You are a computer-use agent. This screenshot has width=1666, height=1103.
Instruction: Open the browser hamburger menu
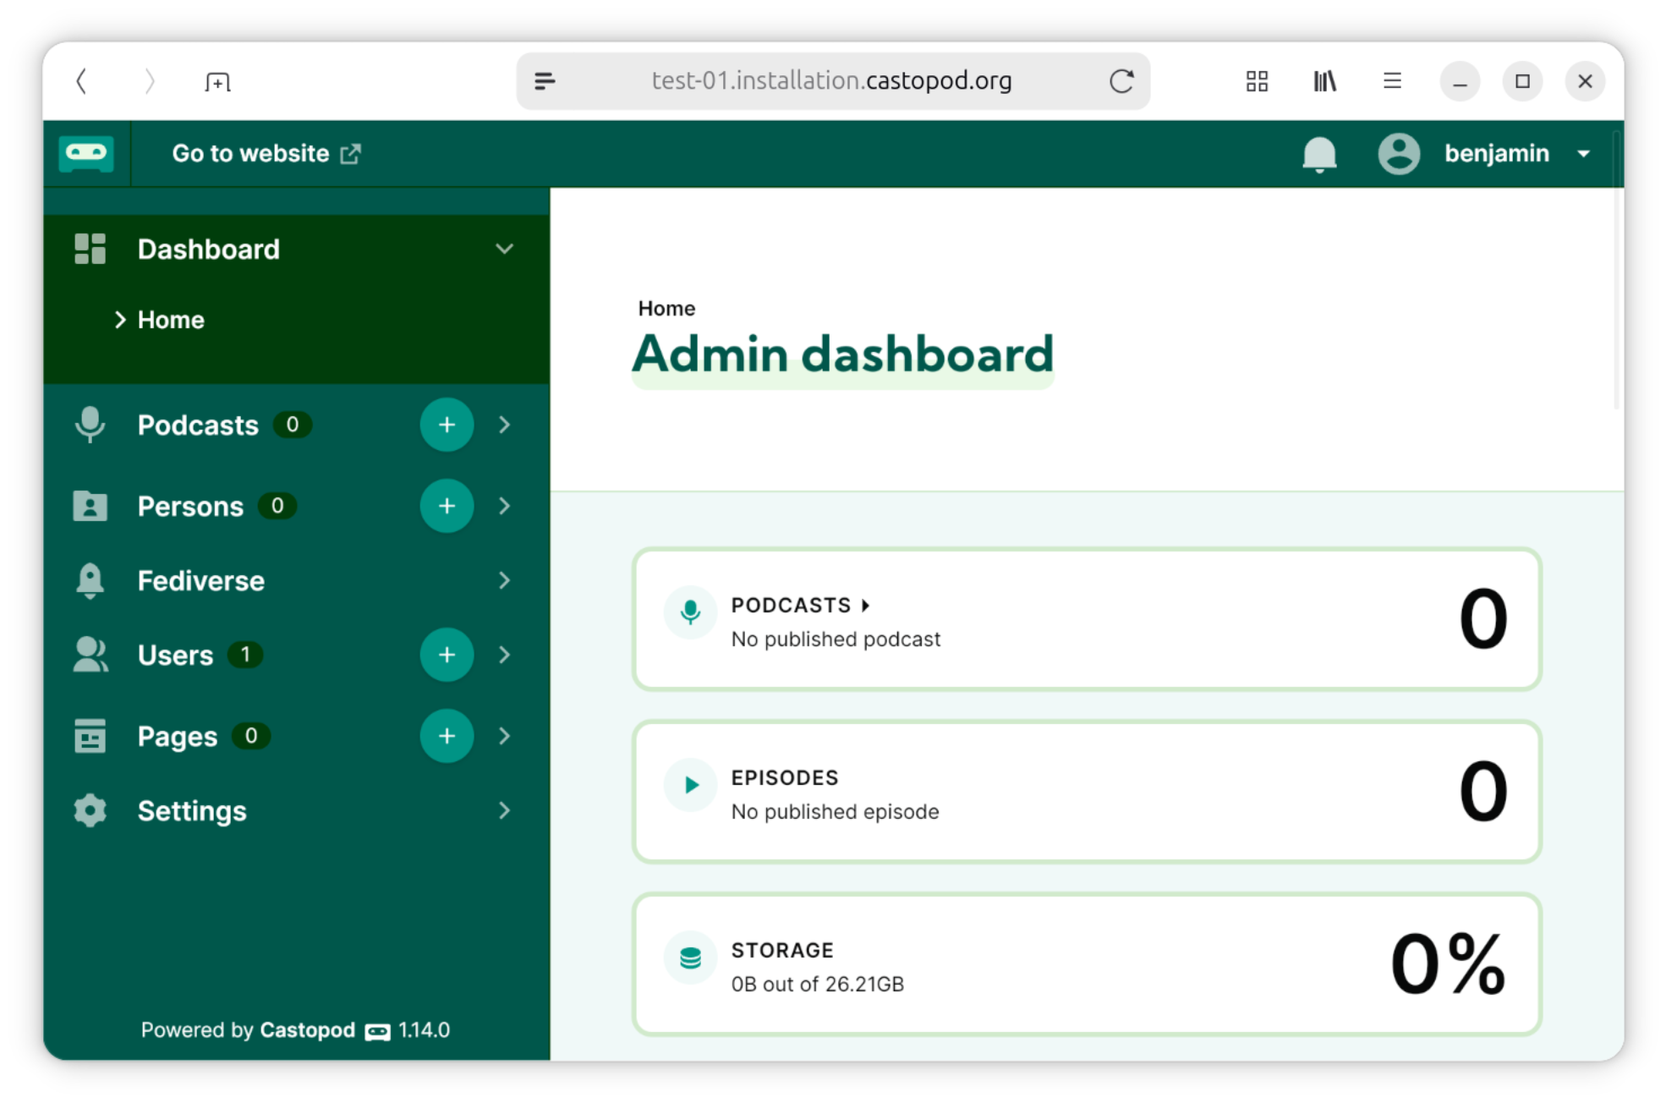(x=1392, y=81)
